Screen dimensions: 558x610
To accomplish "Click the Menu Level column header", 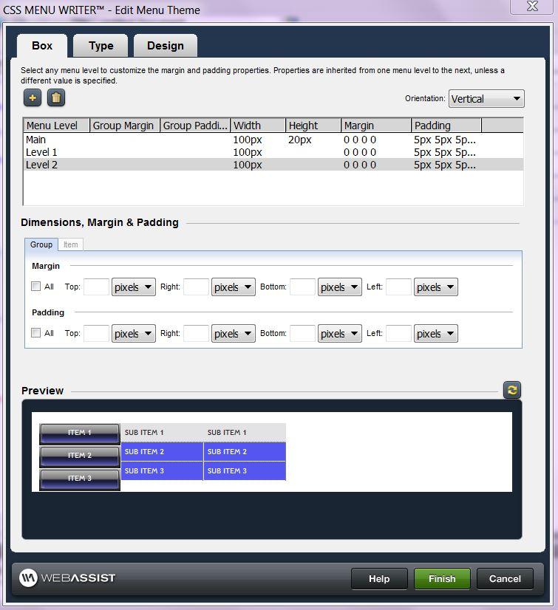I will tap(57, 126).
